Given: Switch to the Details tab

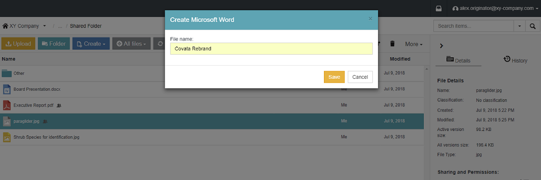Looking at the screenshot, I should [458, 60].
